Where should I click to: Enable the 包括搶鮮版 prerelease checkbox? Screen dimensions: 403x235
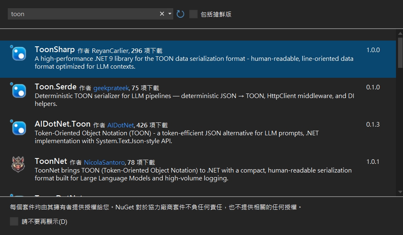click(193, 14)
